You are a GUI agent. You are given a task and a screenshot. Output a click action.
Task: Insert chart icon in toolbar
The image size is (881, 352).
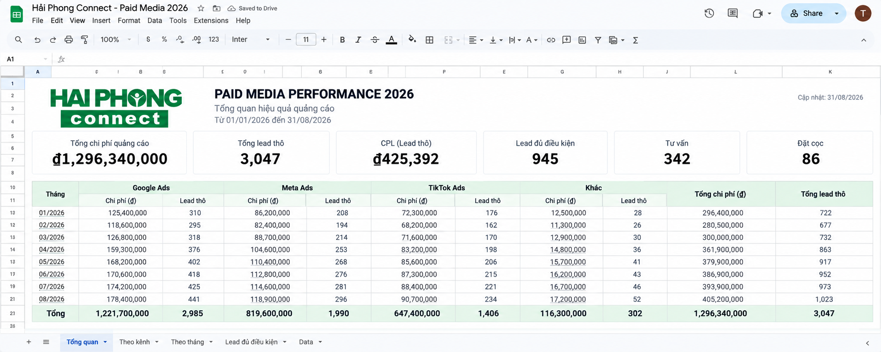point(582,40)
